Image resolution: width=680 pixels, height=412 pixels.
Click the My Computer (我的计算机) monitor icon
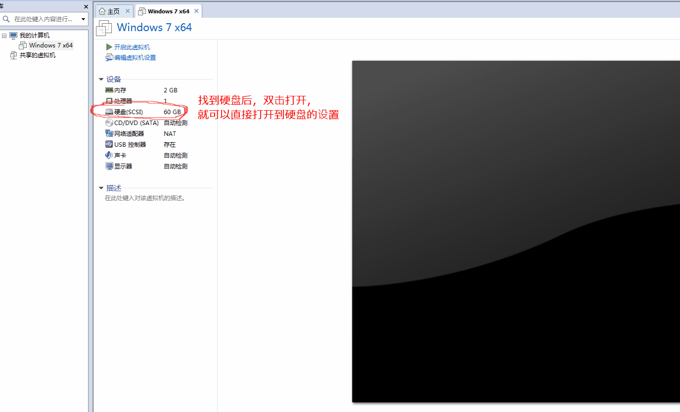pos(13,36)
